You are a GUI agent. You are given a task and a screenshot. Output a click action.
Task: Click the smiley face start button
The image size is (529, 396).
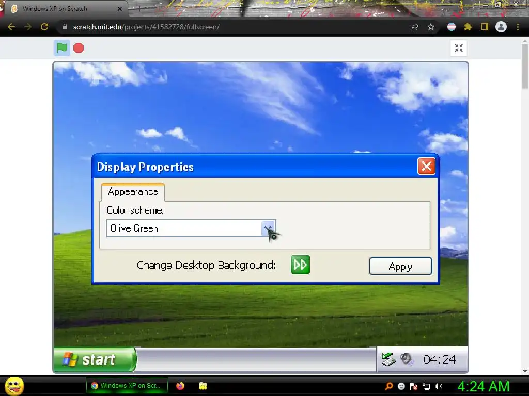click(14, 386)
